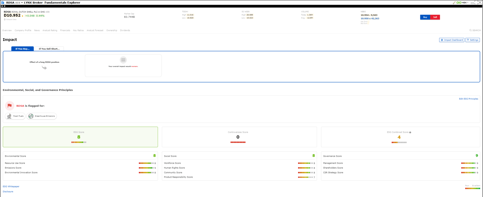
Task: Click the blue Buy button
Action: pos(425,17)
